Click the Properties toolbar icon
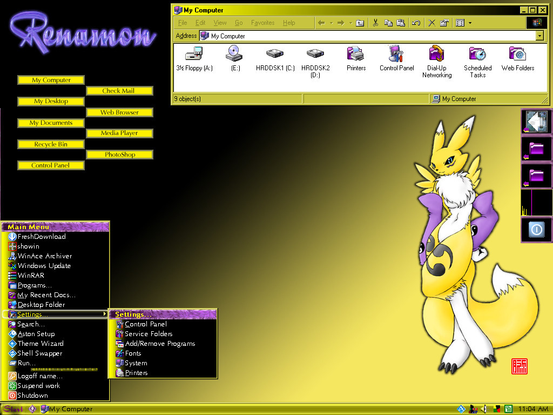 point(444,23)
